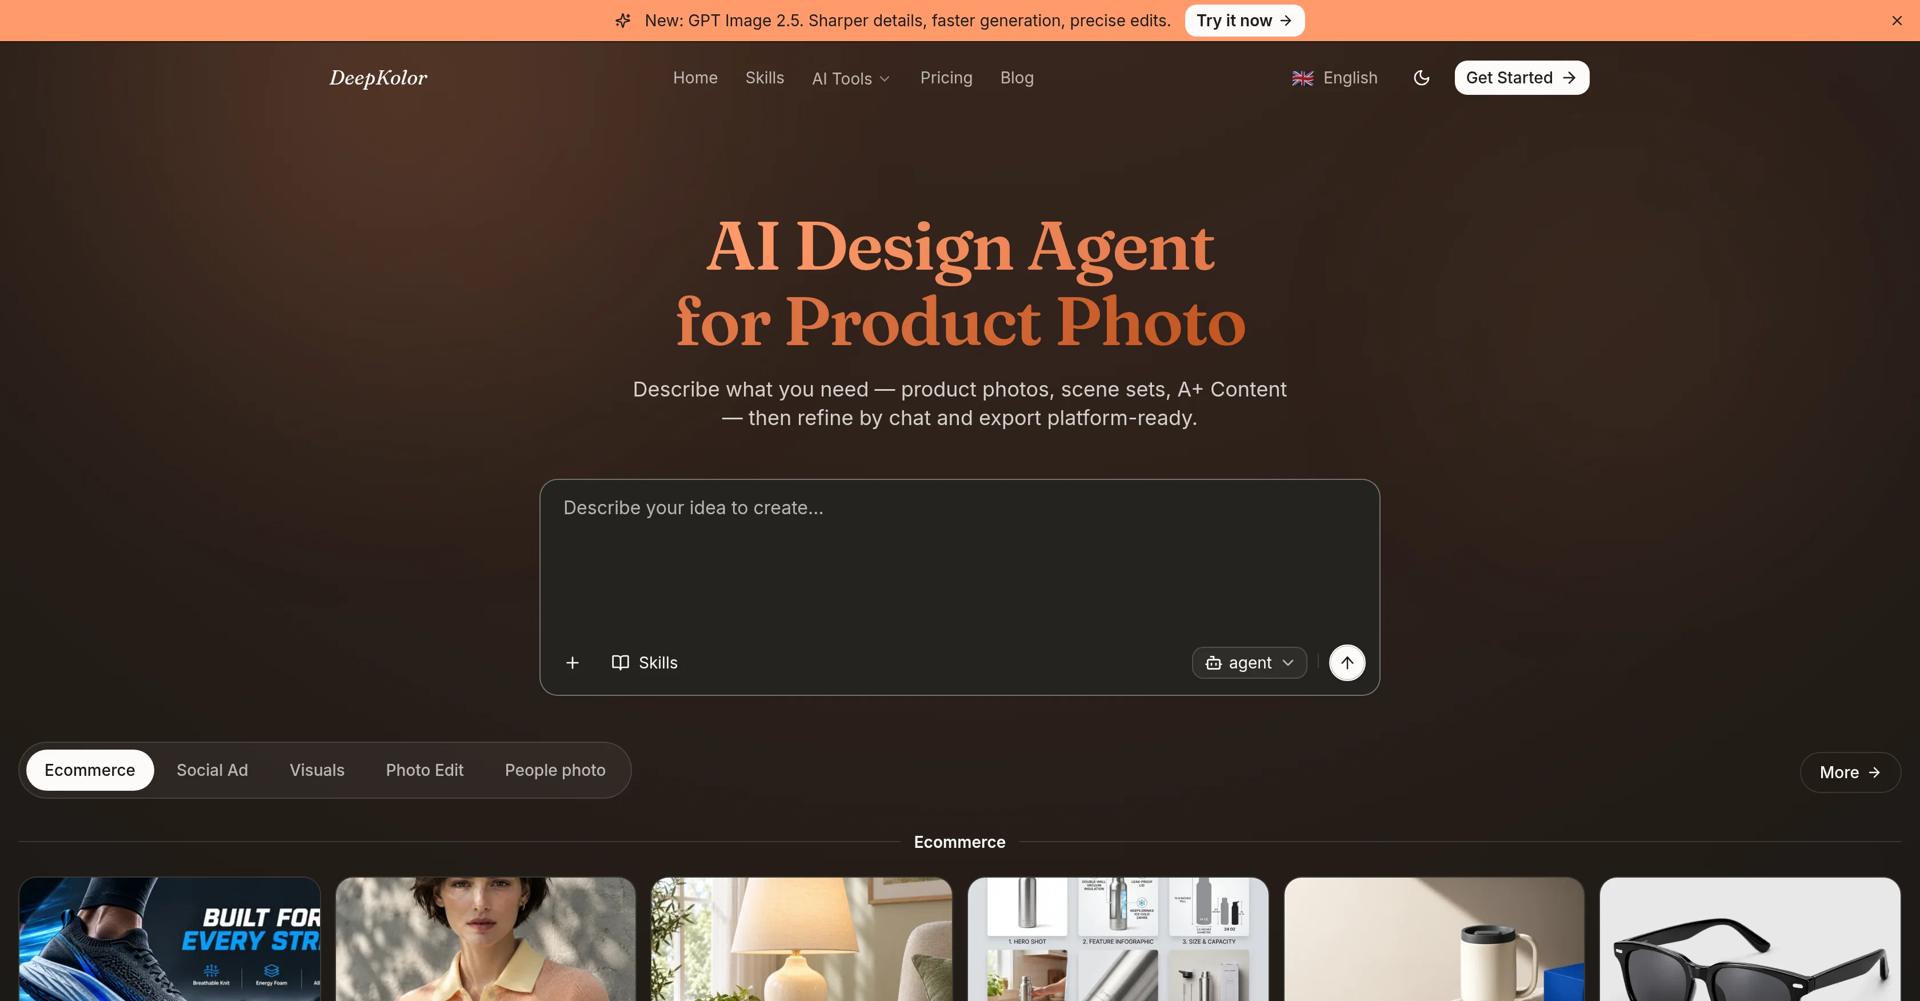Click the Get Started button
Screen dimensions: 1920x1001
tap(1521, 78)
